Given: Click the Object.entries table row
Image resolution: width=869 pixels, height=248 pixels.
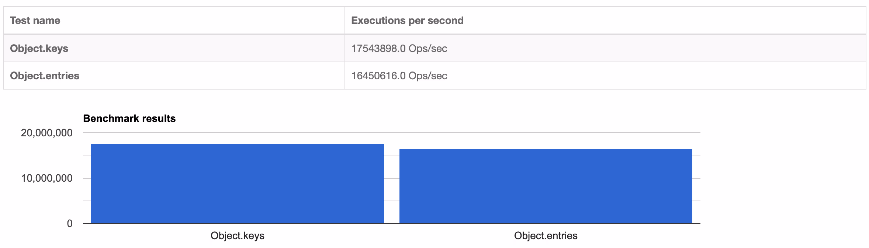Looking at the screenshot, I should pyautogui.click(x=435, y=76).
